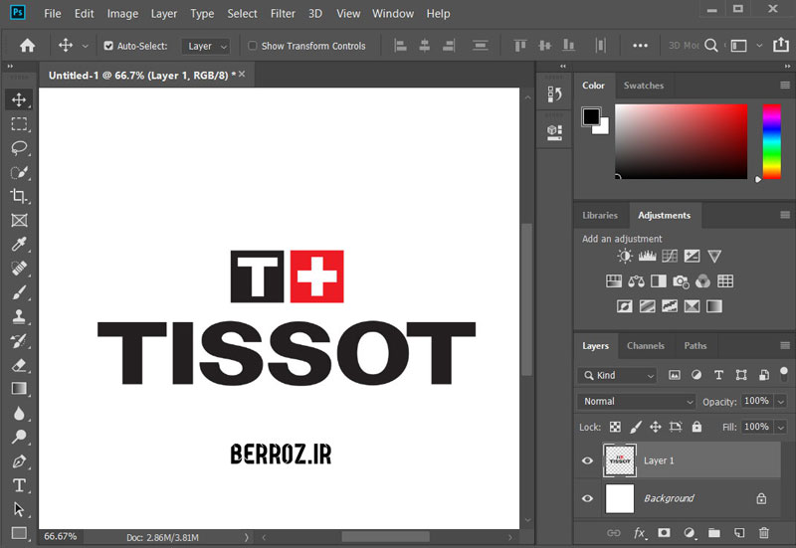
Task: Open the Color panel options menu
Action: (785, 86)
